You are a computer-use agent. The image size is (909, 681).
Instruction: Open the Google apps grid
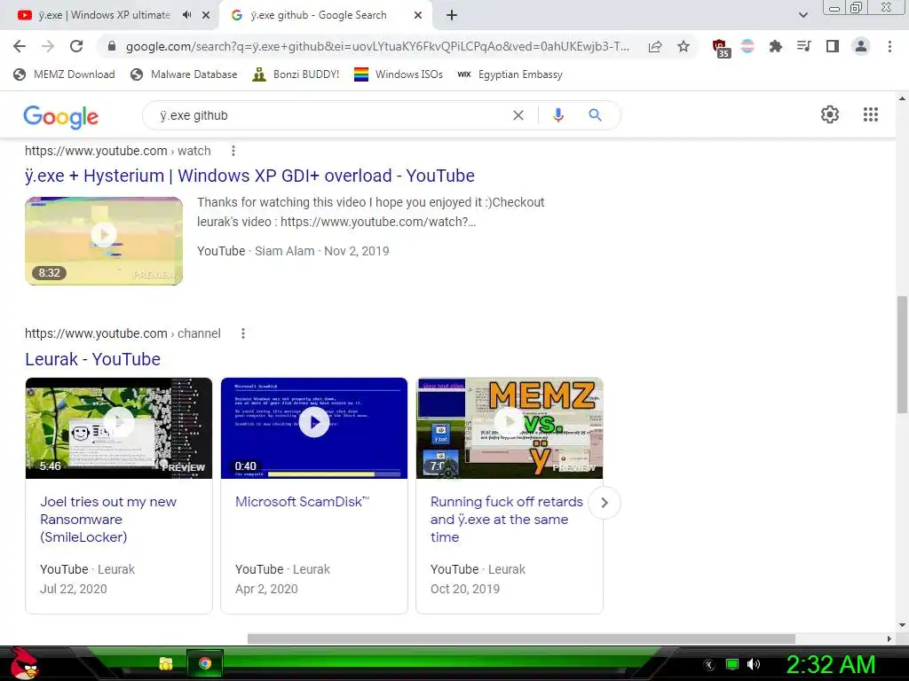(871, 114)
